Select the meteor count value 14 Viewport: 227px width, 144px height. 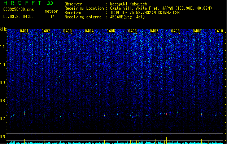pyautogui.click(x=52, y=17)
